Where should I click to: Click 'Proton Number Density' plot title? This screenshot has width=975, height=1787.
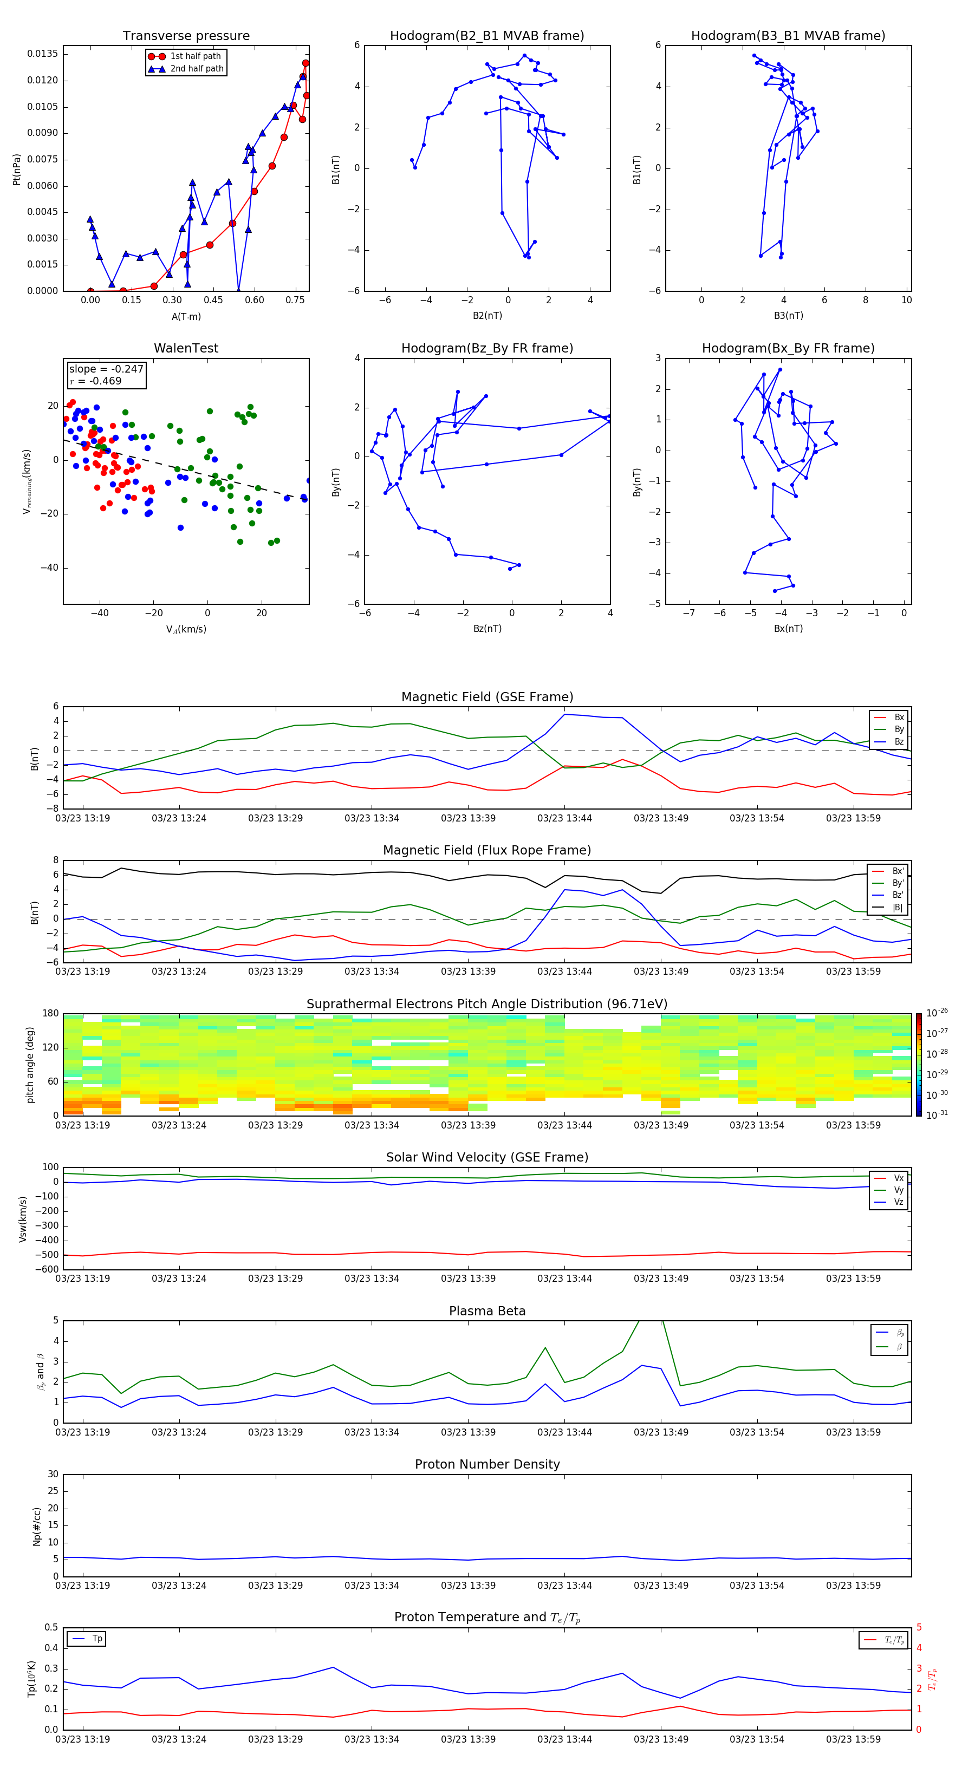(487, 1464)
